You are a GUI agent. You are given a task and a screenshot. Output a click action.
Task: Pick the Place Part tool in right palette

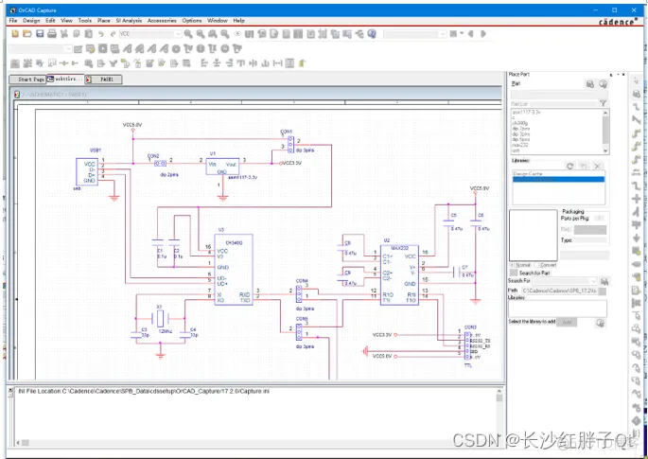(x=637, y=94)
